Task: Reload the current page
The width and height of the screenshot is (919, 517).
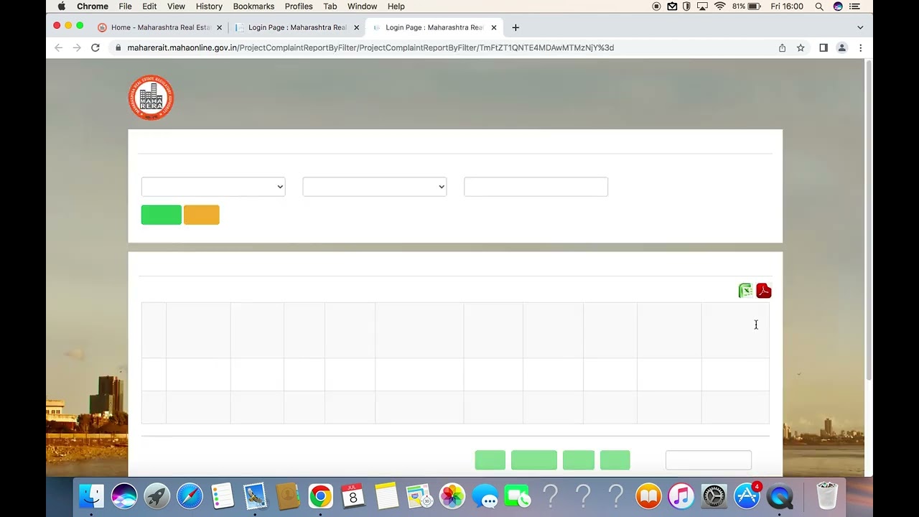Action: tap(95, 48)
